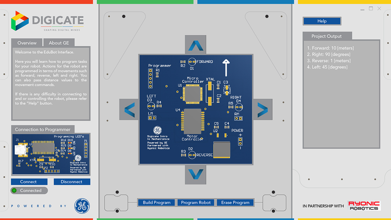
Task: Click the POWER connector on the board
Action: click(x=240, y=141)
